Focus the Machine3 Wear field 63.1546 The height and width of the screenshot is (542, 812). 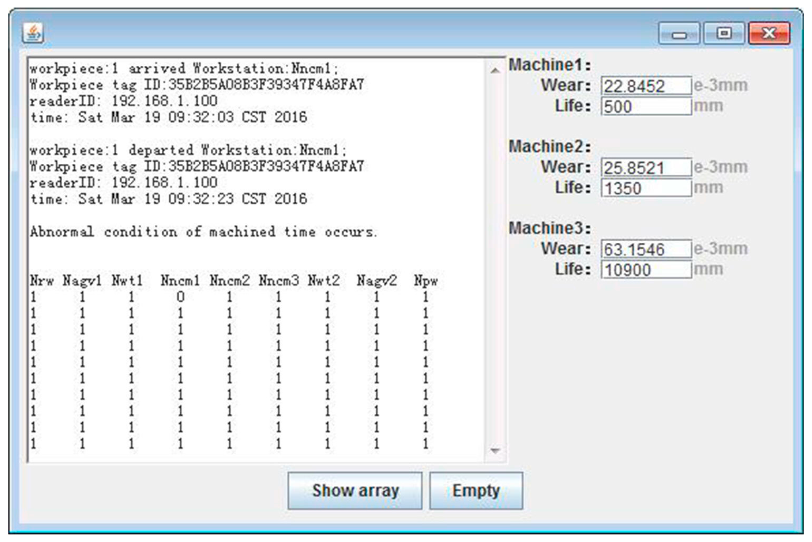pos(646,249)
